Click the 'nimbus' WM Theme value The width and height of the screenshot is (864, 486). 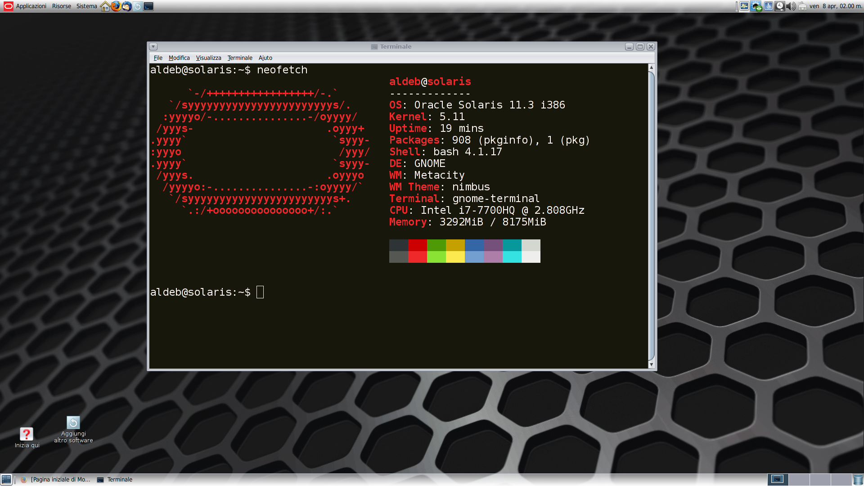[x=471, y=187]
